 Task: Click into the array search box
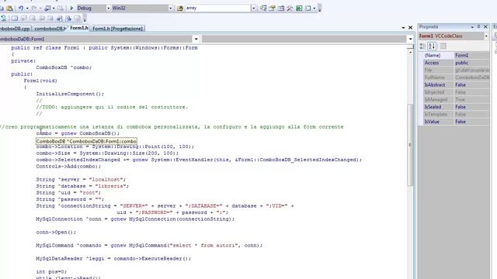(x=217, y=9)
